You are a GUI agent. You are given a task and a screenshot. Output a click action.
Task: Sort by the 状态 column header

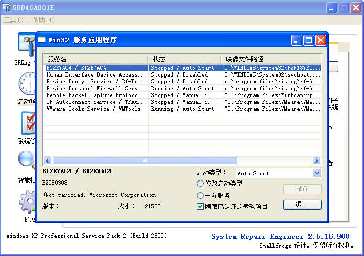pos(184,59)
